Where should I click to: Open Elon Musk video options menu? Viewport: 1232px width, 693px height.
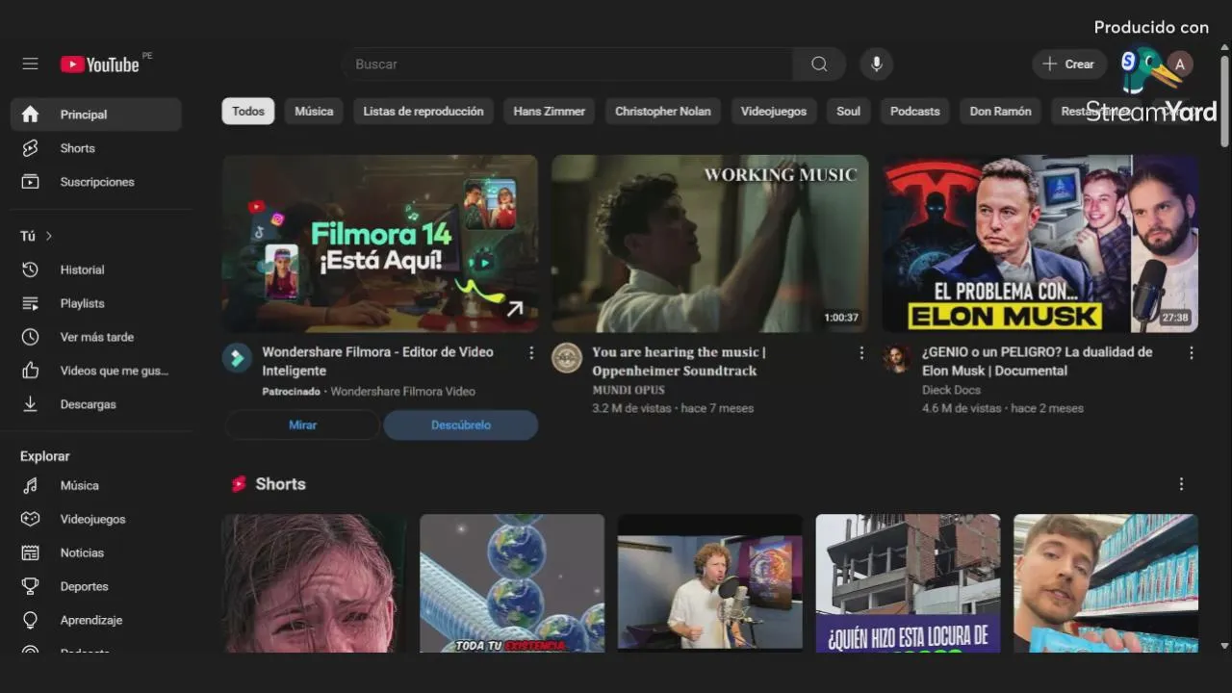click(1191, 353)
